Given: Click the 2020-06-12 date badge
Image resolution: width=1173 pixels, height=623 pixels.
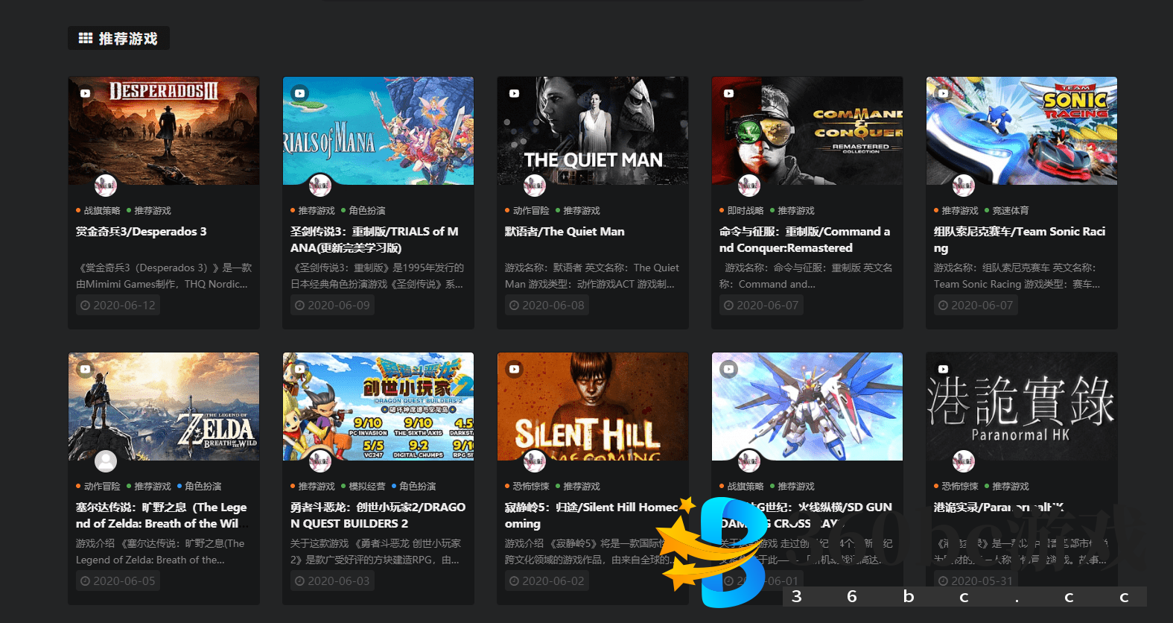Looking at the screenshot, I should pyautogui.click(x=118, y=306).
